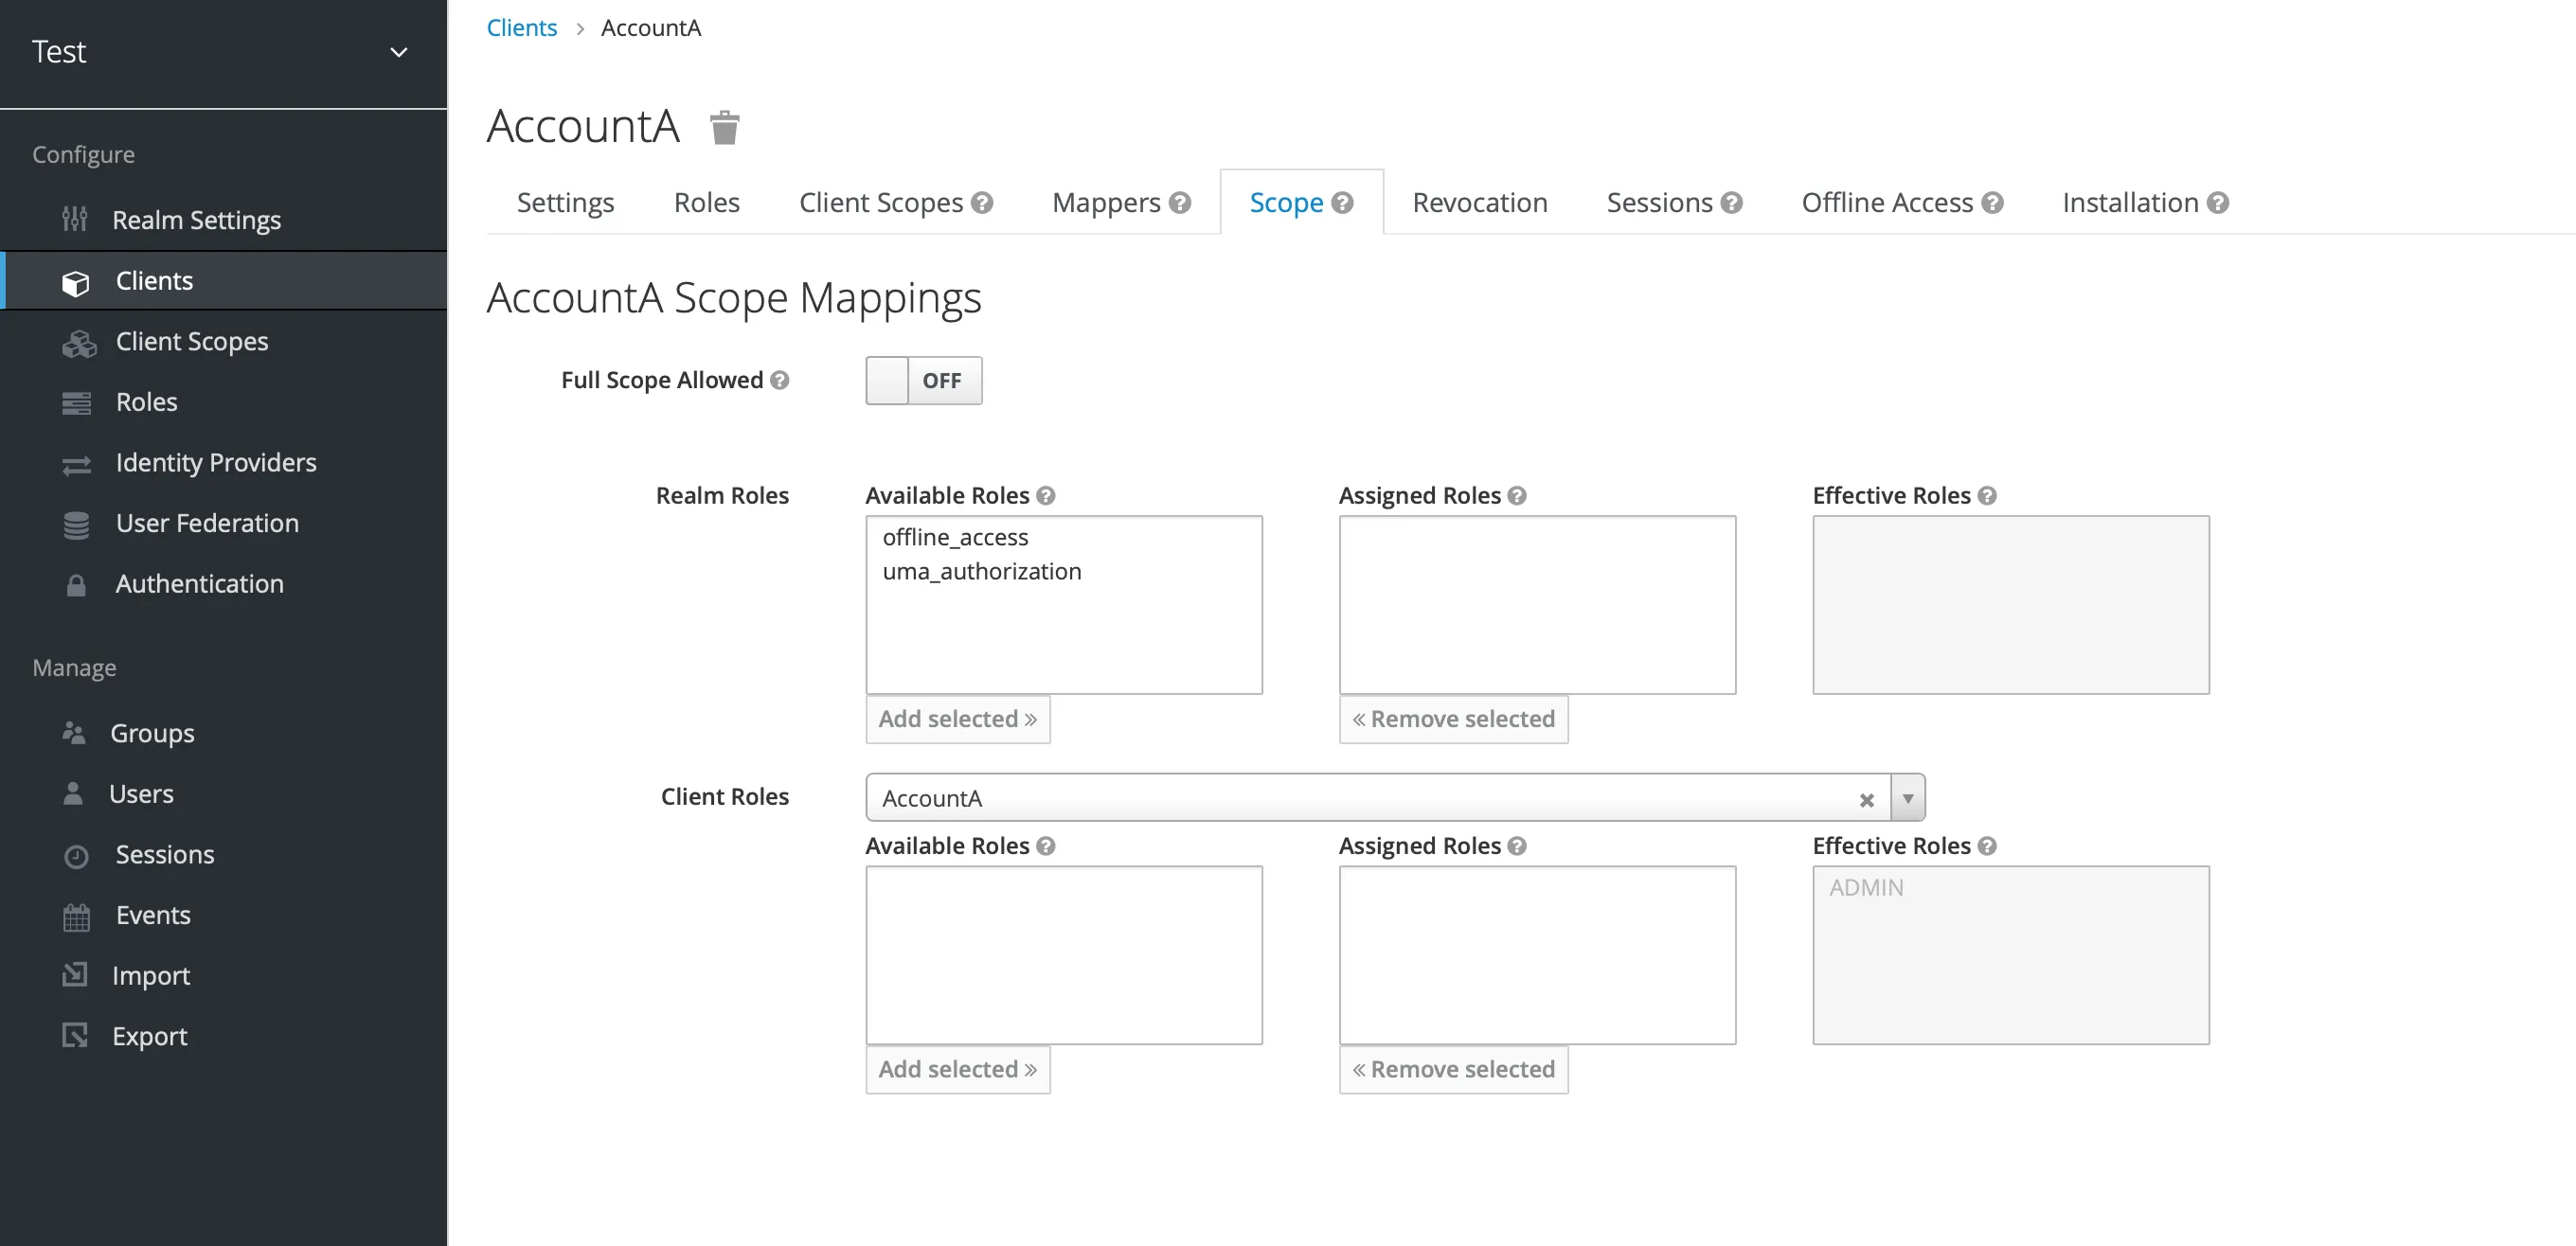Click the Events calendar icon in sidebar
2576x1246 pixels.
click(76, 916)
